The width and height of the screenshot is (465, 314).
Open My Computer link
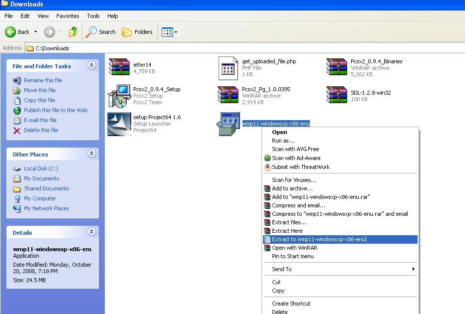40,198
